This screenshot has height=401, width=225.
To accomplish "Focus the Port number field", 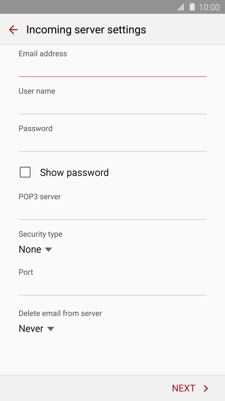I will (112, 287).
